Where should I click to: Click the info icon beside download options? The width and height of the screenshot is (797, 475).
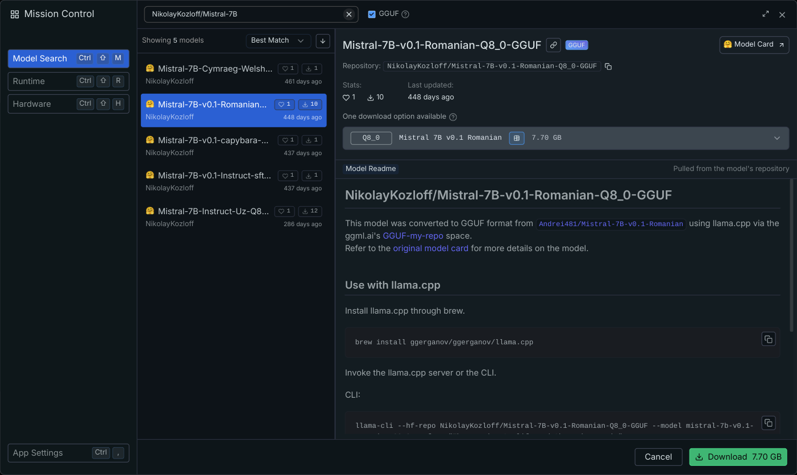[453, 117]
